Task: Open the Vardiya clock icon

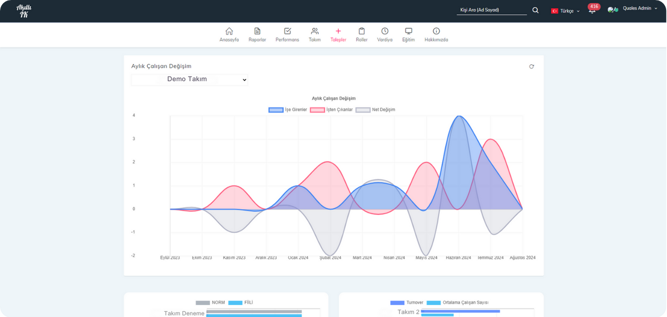Action: pyautogui.click(x=385, y=31)
